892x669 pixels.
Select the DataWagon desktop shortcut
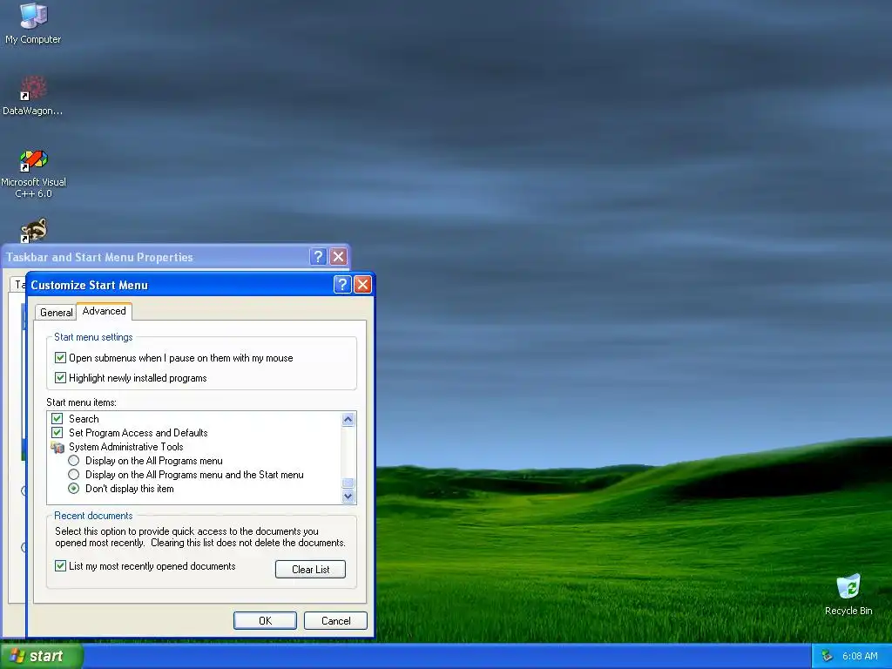[x=33, y=96]
